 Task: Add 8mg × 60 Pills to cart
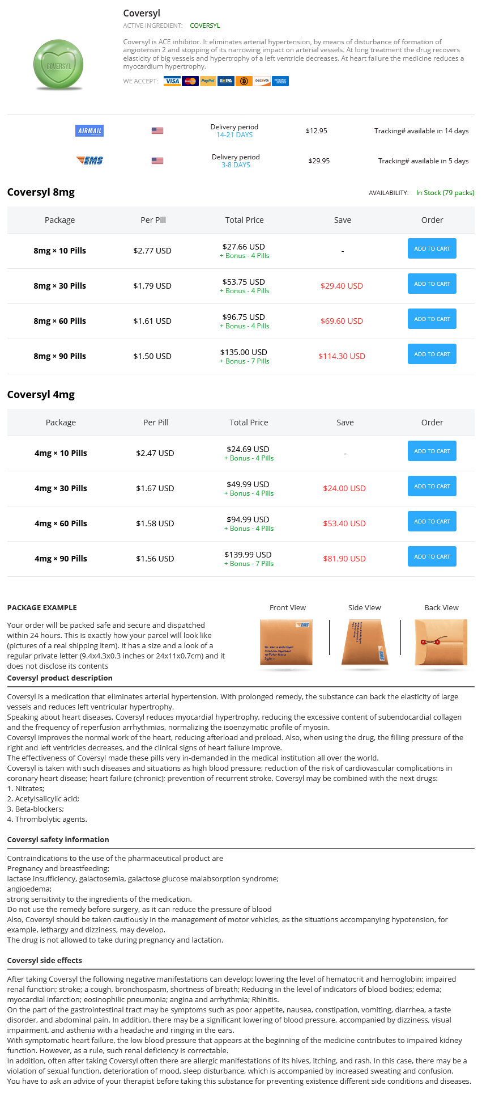click(432, 319)
